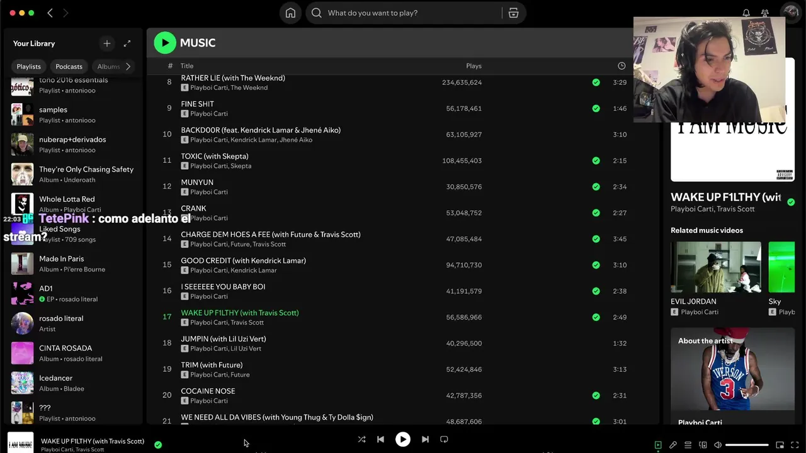Screen dimensions: 806x453
Task: Open artist link Skepta under TOXIC
Action: 241,166
